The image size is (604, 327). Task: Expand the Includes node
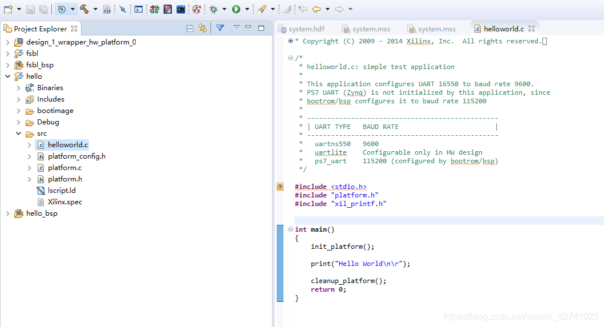(x=18, y=99)
